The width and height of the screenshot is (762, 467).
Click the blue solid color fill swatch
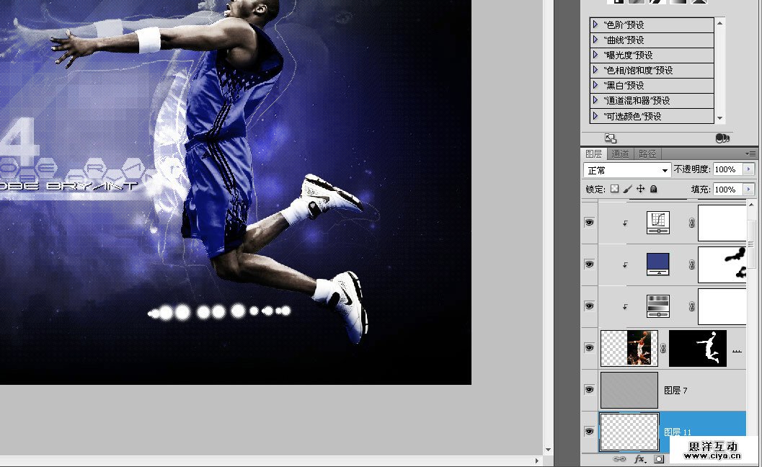658,264
